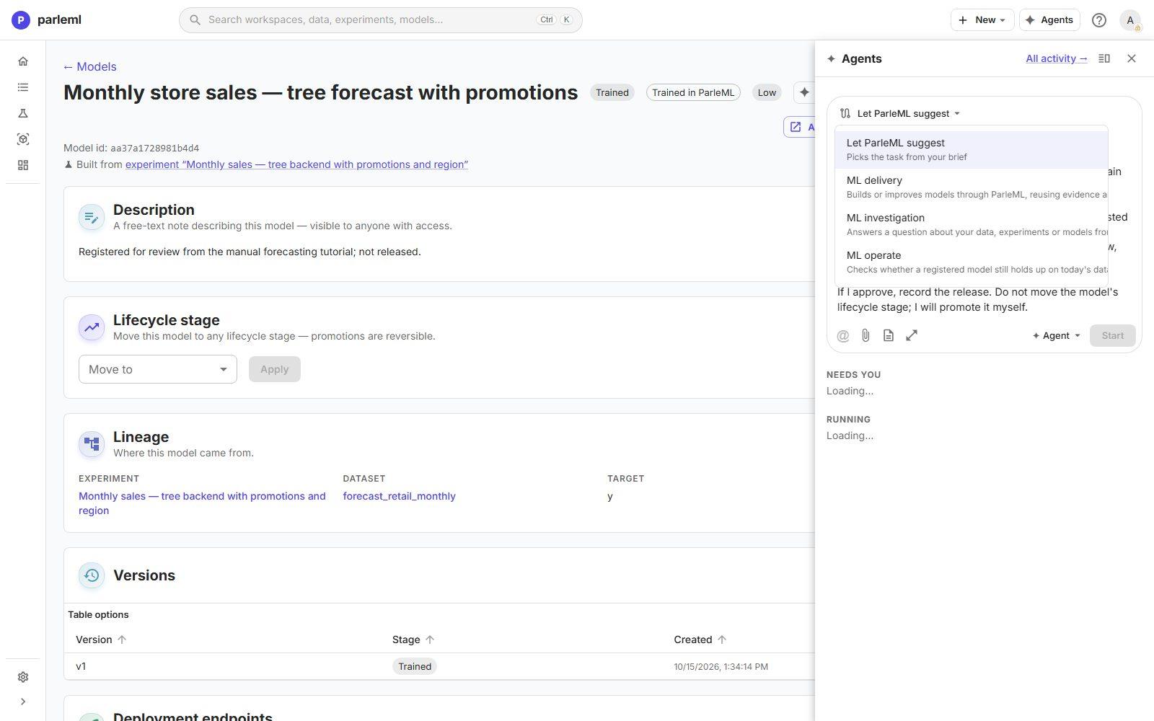1154x721 pixels.
Task: Sort by the Version column header
Action: pyautogui.click(x=101, y=640)
